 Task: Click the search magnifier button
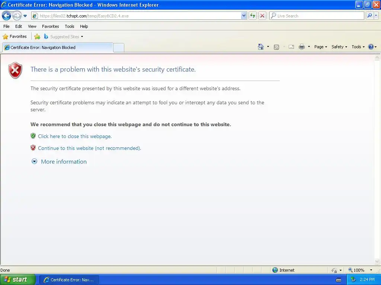(369, 16)
